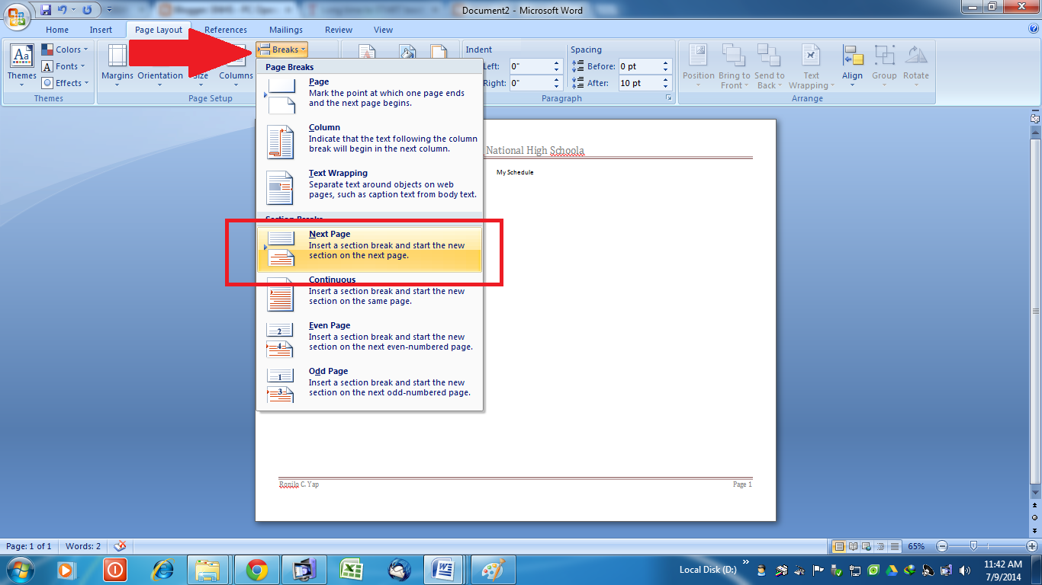Open Google Chrome from taskbar

pos(257,569)
